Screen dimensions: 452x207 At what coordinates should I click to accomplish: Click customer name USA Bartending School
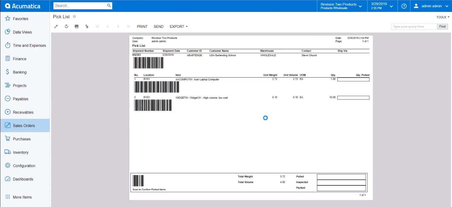point(223,55)
